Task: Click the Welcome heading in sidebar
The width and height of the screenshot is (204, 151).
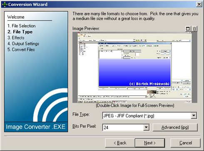Action: [x=16, y=17]
